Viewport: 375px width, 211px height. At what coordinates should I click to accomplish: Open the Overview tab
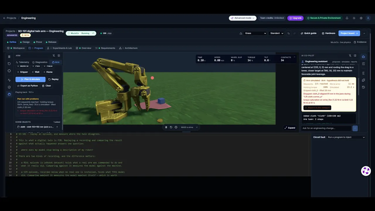pos(83,48)
